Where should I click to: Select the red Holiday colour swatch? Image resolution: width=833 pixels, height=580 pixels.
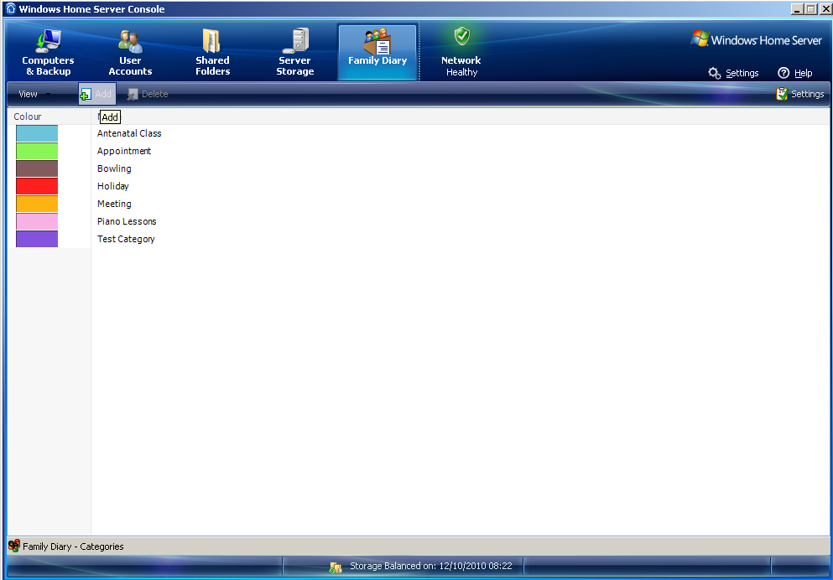37,186
